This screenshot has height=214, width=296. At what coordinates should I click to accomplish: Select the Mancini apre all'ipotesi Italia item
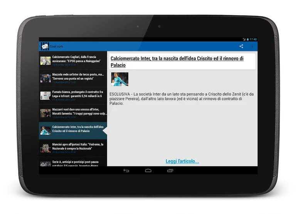(73, 148)
